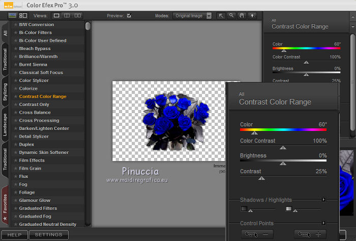Select the Classical Soft Focus filter
This screenshot has width=356, height=241.
click(41, 72)
